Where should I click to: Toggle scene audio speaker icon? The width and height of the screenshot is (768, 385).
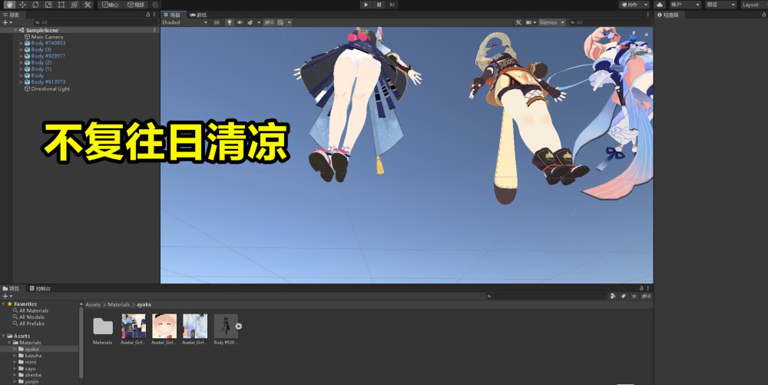240,22
